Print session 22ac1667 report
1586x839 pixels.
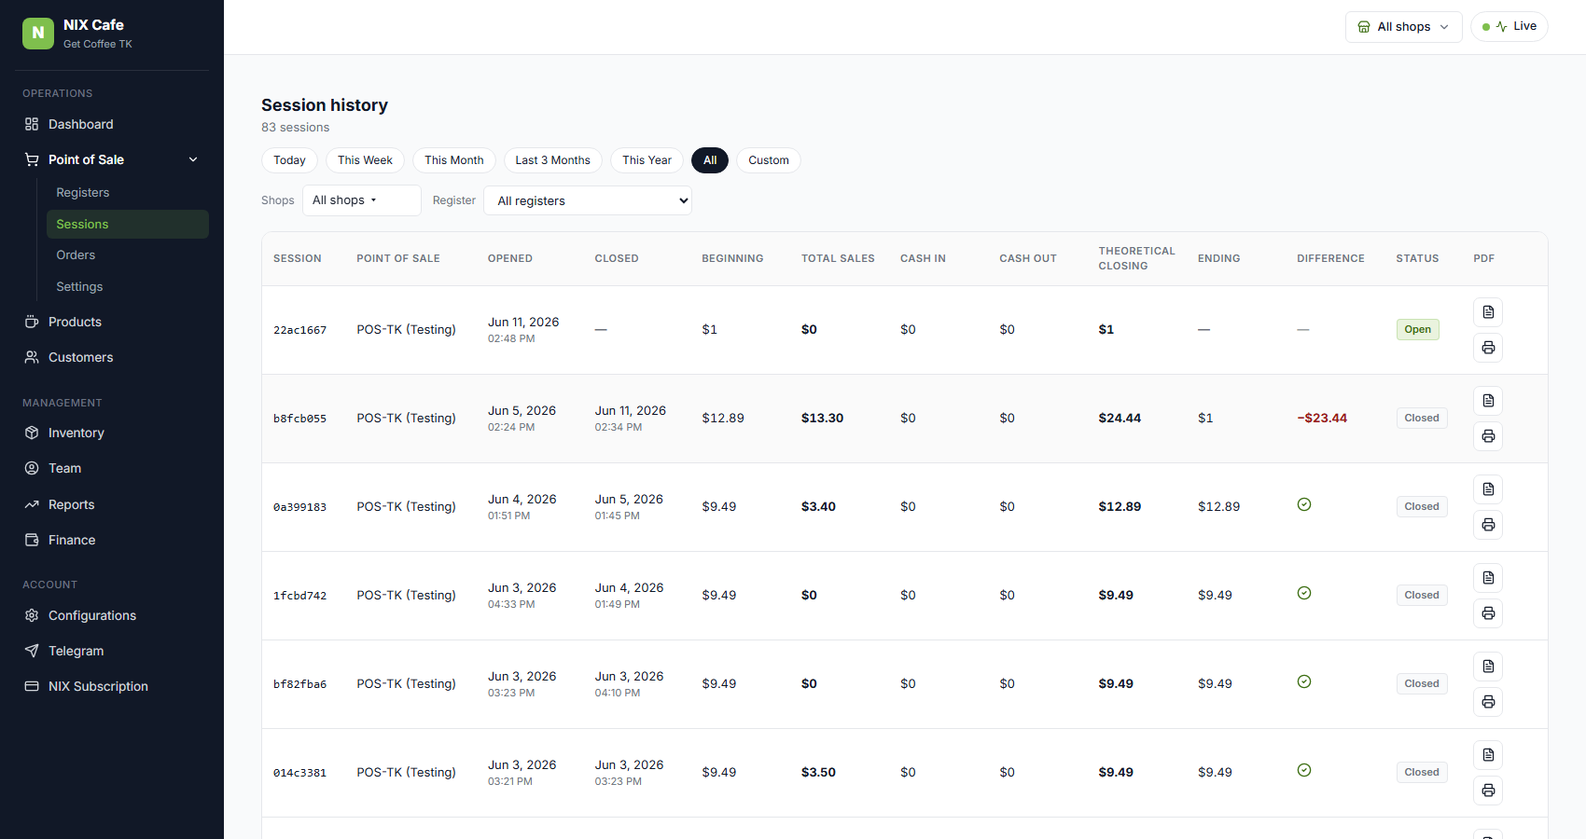click(x=1488, y=348)
